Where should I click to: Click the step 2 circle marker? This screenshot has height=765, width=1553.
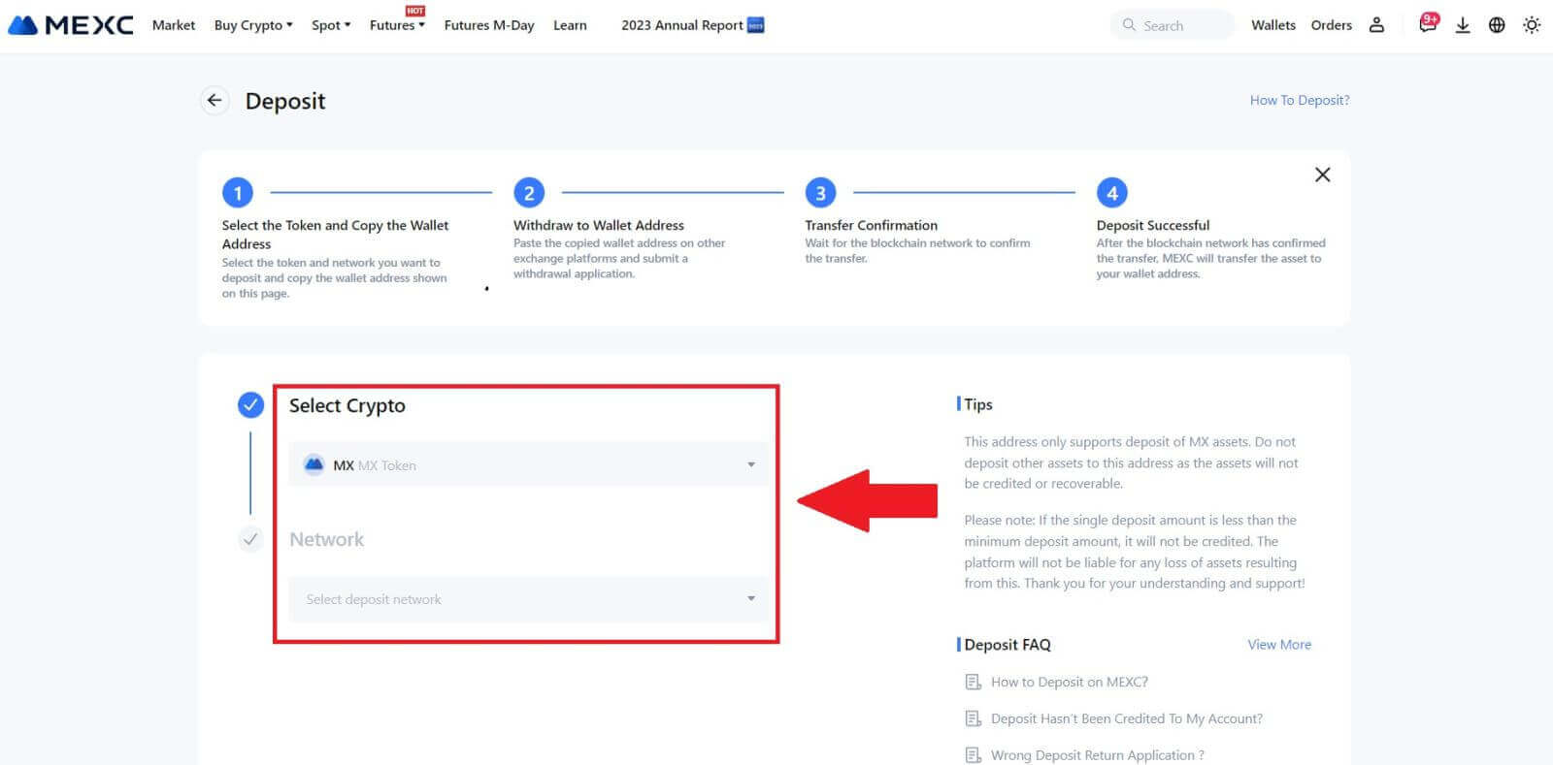[x=529, y=193]
